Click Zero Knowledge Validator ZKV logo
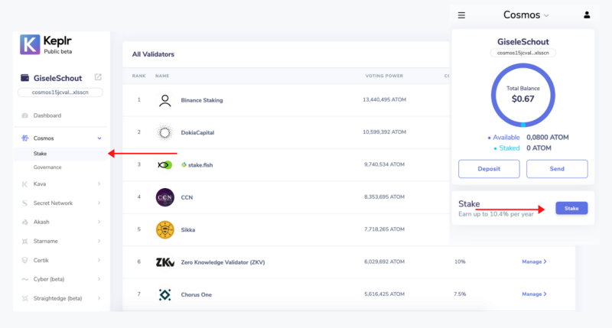This screenshot has width=612, height=328. pyautogui.click(x=164, y=262)
